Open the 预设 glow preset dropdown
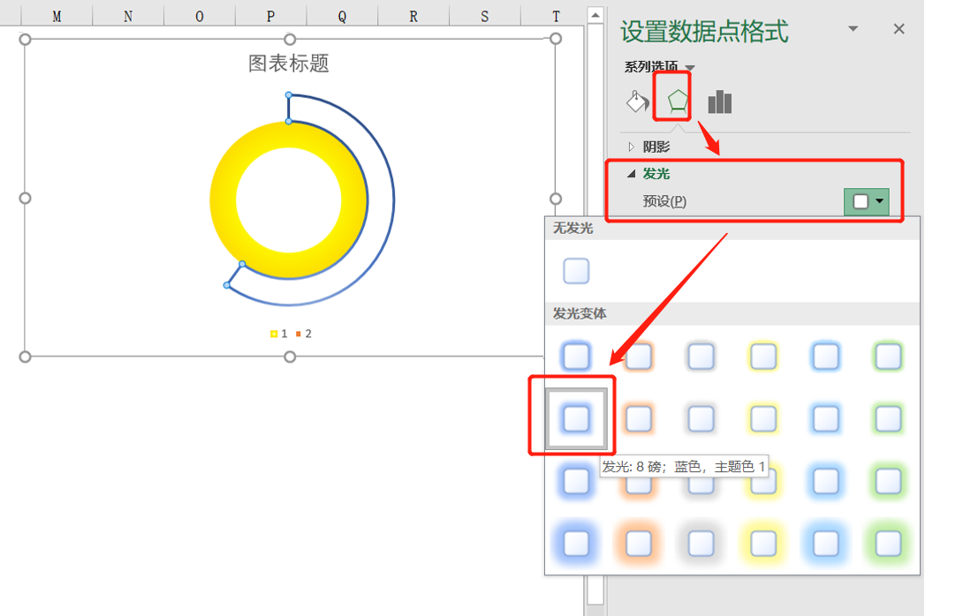This screenshot has width=963, height=616. click(x=867, y=201)
